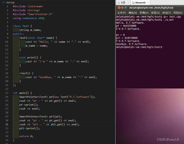
Task: Click line number 23 in the gutter
Action: pos(7,93)
